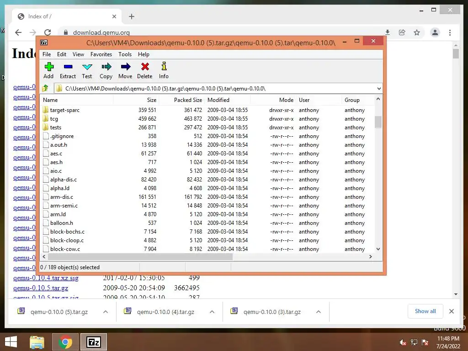Close the Chrome downloads bar
This screenshot has height=351, width=468.
tap(452, 311)
